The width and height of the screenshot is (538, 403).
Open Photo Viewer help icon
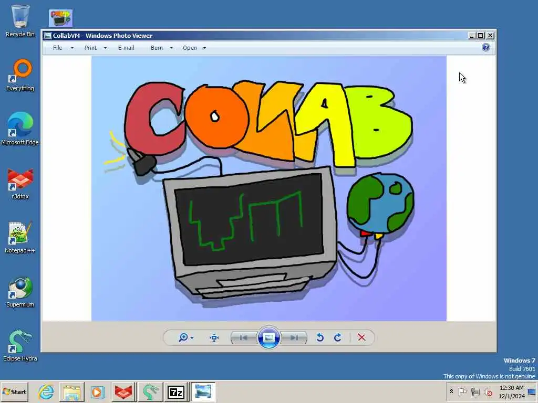tap(486, 47)
